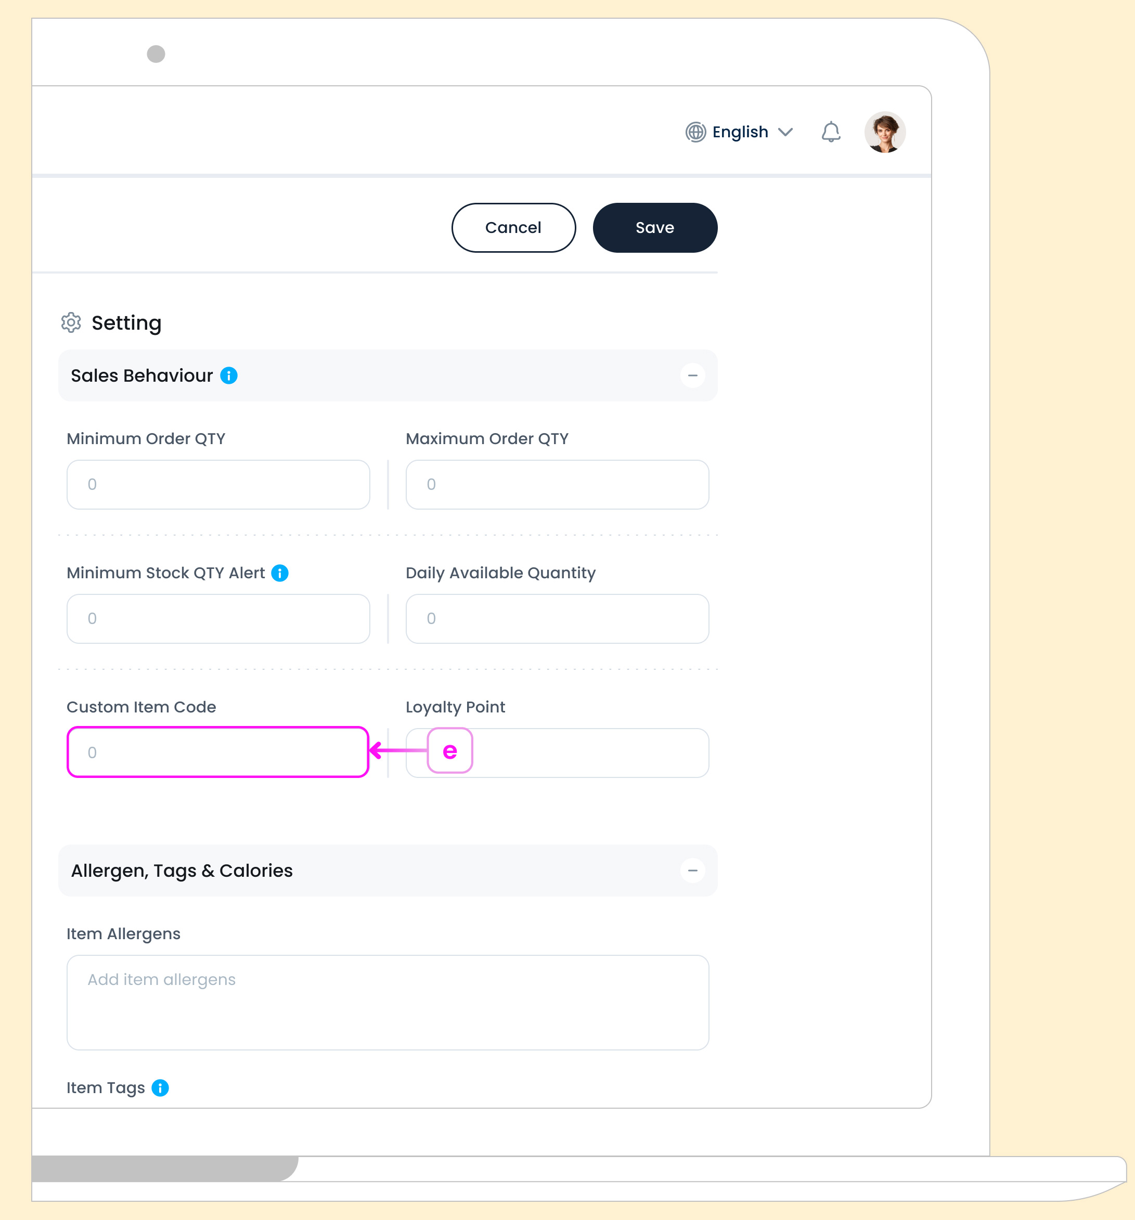Click the Custom Item Code input field
Viewport: 1135px width, 1220px height.
[x=218, y=752]
